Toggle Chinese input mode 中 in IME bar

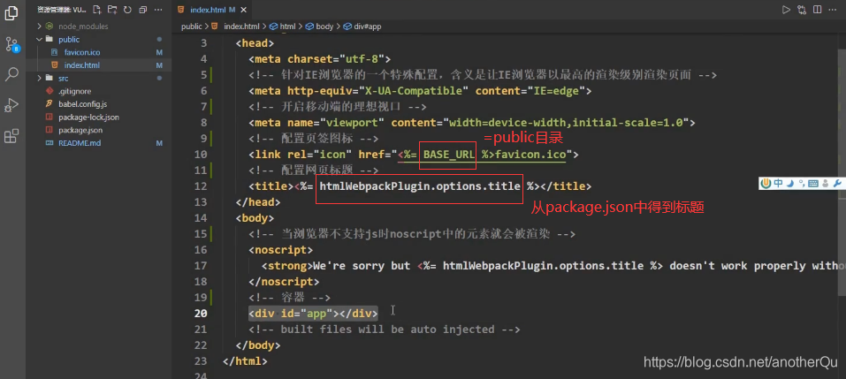[779, 183]
